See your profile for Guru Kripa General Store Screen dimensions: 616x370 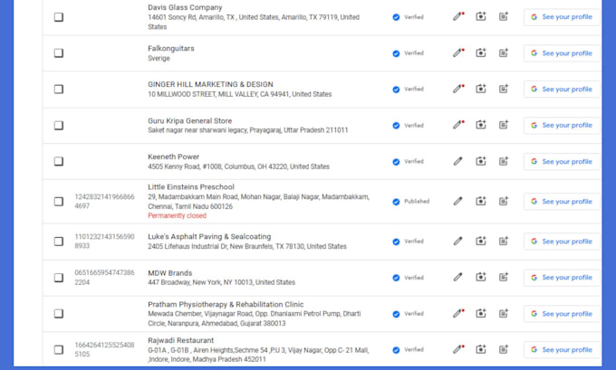(562, 125)
